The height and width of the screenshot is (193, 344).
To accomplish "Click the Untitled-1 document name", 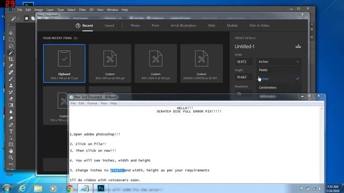I will point(245,47).
